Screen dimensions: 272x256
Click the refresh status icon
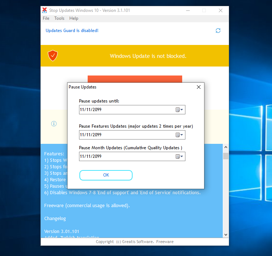coord(218,31)
